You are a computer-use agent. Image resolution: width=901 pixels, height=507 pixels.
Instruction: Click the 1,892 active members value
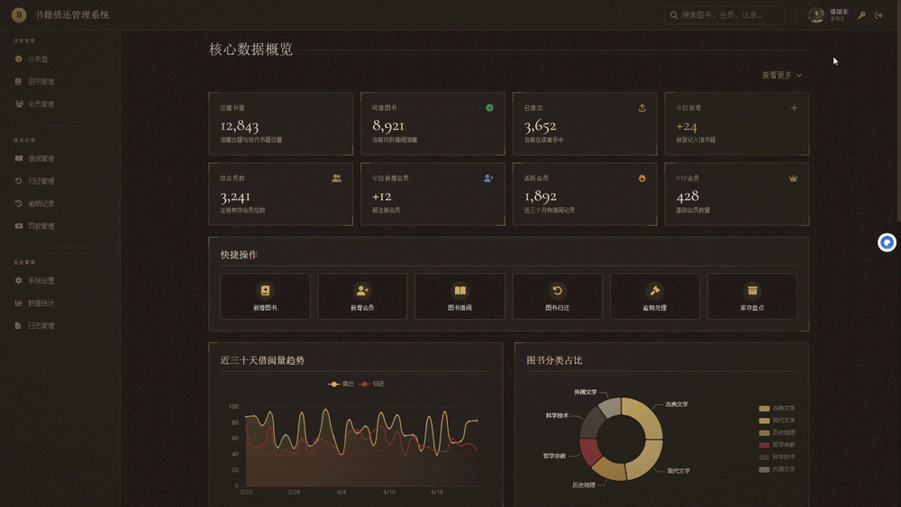540,196
